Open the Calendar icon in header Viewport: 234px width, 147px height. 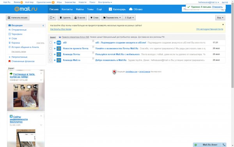(x=110, y=9)
